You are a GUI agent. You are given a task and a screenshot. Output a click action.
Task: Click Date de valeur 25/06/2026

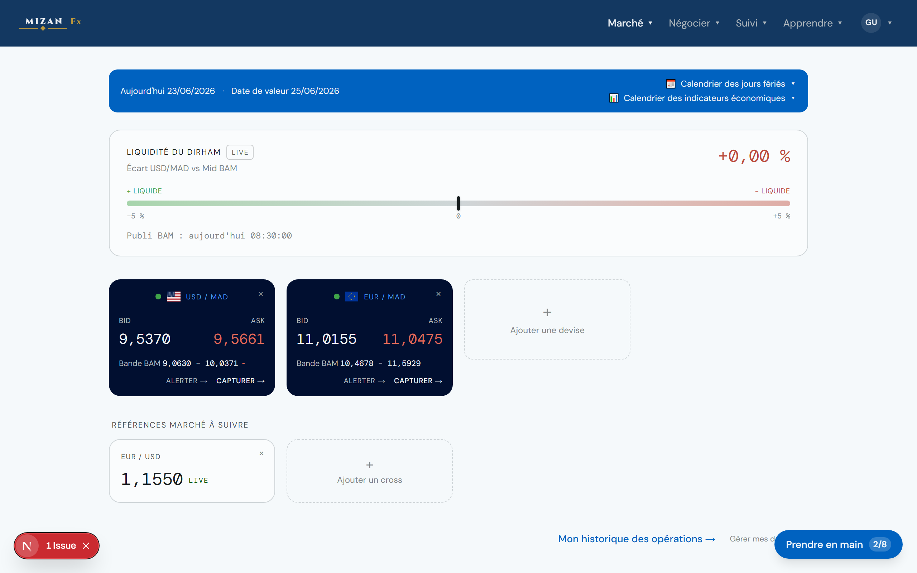coord(285,91)
